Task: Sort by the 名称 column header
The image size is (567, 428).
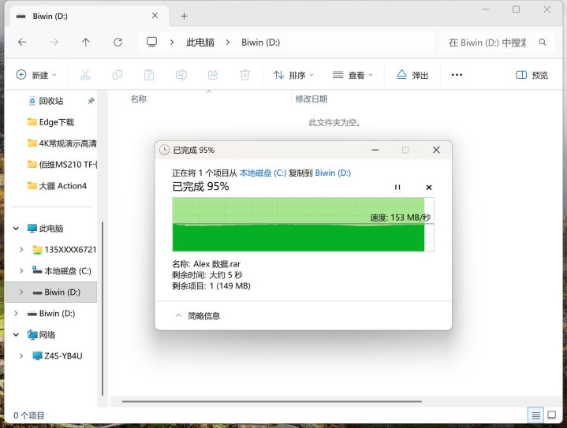Action: (x=139, y=99)
